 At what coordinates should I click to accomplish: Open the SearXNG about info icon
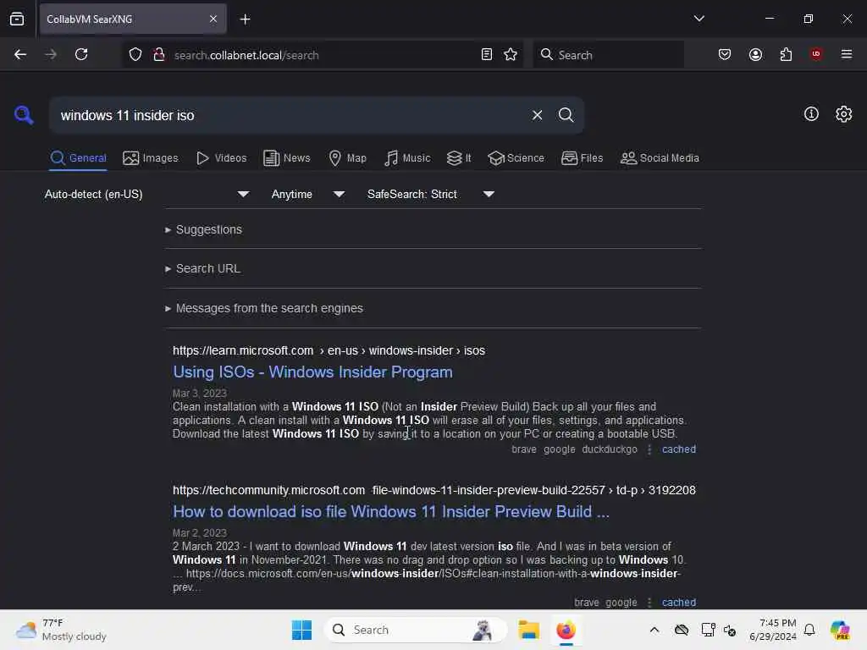[x=811, y=114]
